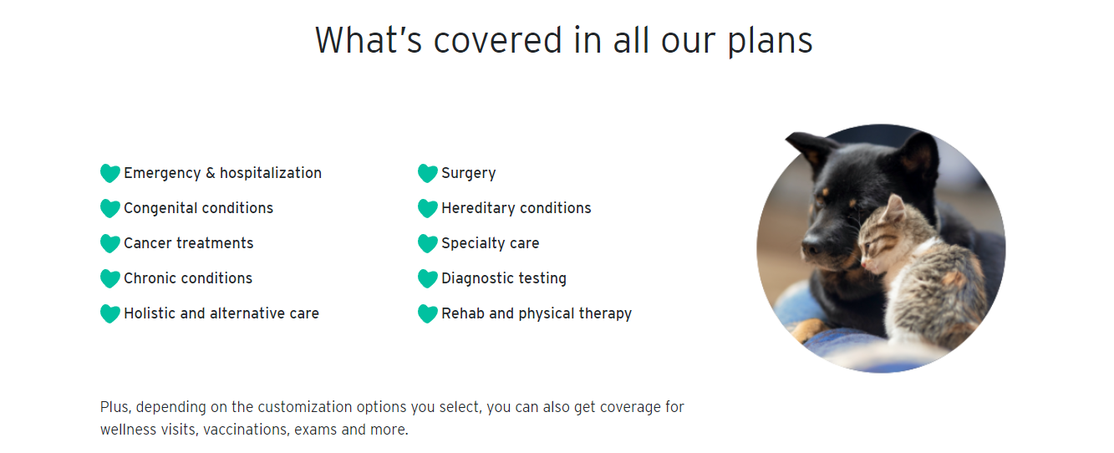Click the Diagnostic testing label
Image resolution: width=1114 pixels, height=453 pixels.
504,278
